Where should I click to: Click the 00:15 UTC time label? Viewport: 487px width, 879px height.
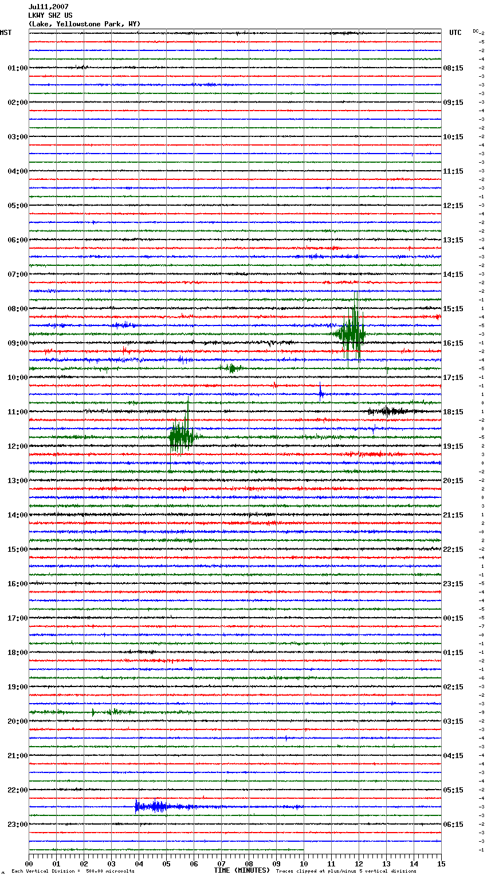point(453,618)
